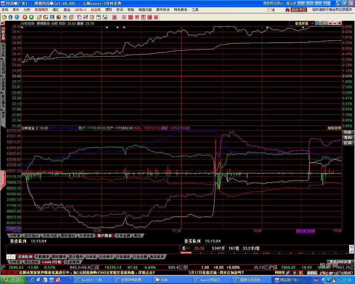
Task: Click the 手机 title bar button
Action: coord(301,3)
